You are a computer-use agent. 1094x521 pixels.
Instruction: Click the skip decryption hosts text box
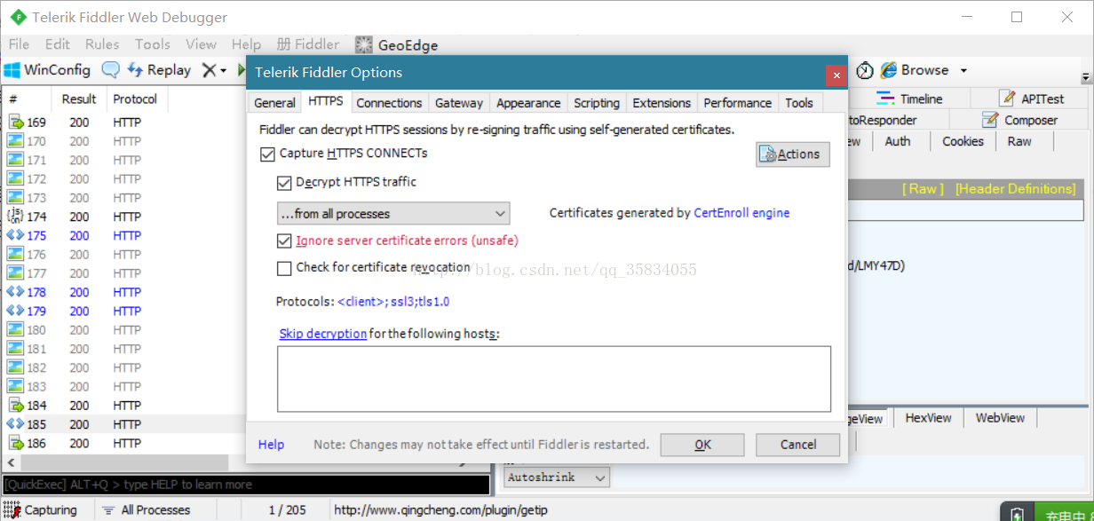click(x=554, y=379)
